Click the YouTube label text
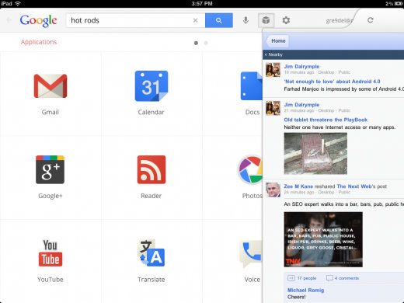Image resolution: width=404 pixels, height=303 pixels. coord(50,280)
